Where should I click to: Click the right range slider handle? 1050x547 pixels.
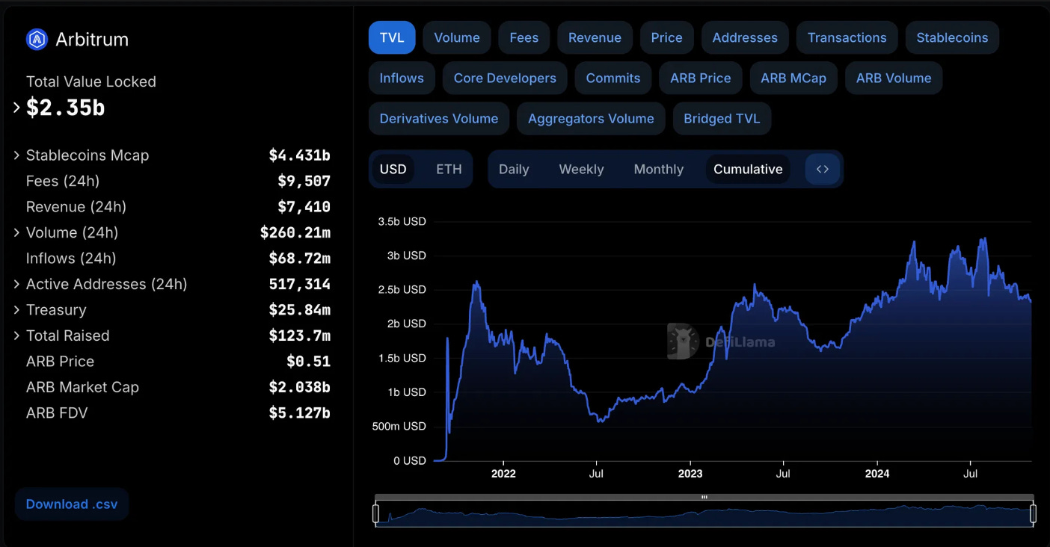[x=1033, y=513]
